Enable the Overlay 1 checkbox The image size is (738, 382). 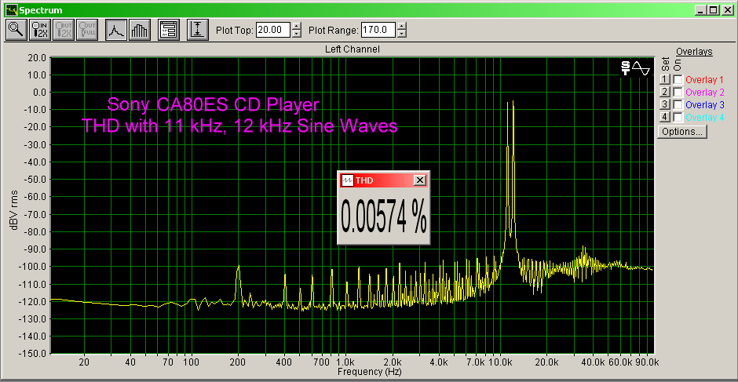click(x=678, y=80)
